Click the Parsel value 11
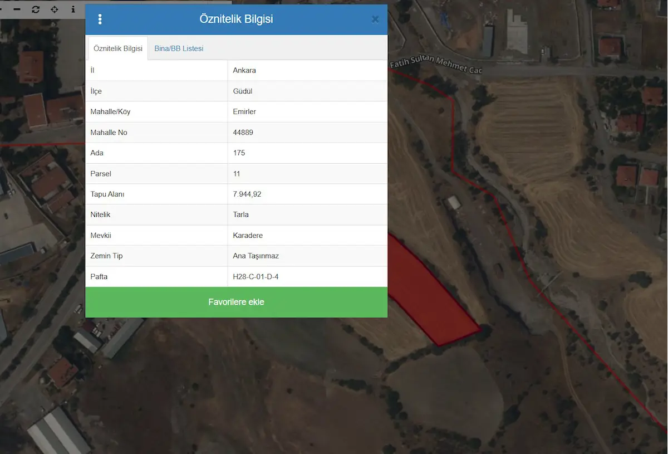Viewport: 668px width, 454px height. (x=237, y=173)
